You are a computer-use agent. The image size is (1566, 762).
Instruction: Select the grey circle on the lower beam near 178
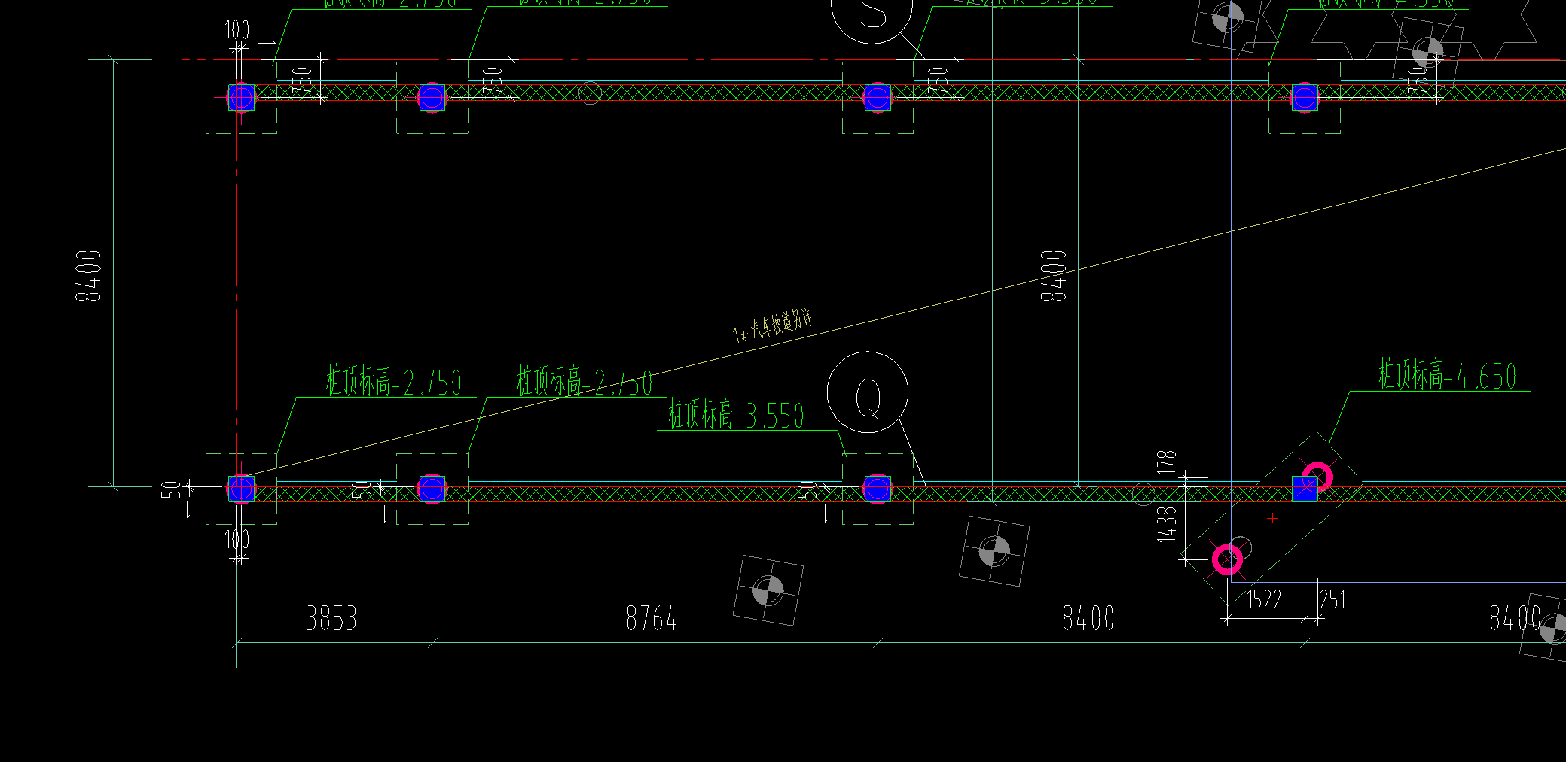click(1143, 494)
